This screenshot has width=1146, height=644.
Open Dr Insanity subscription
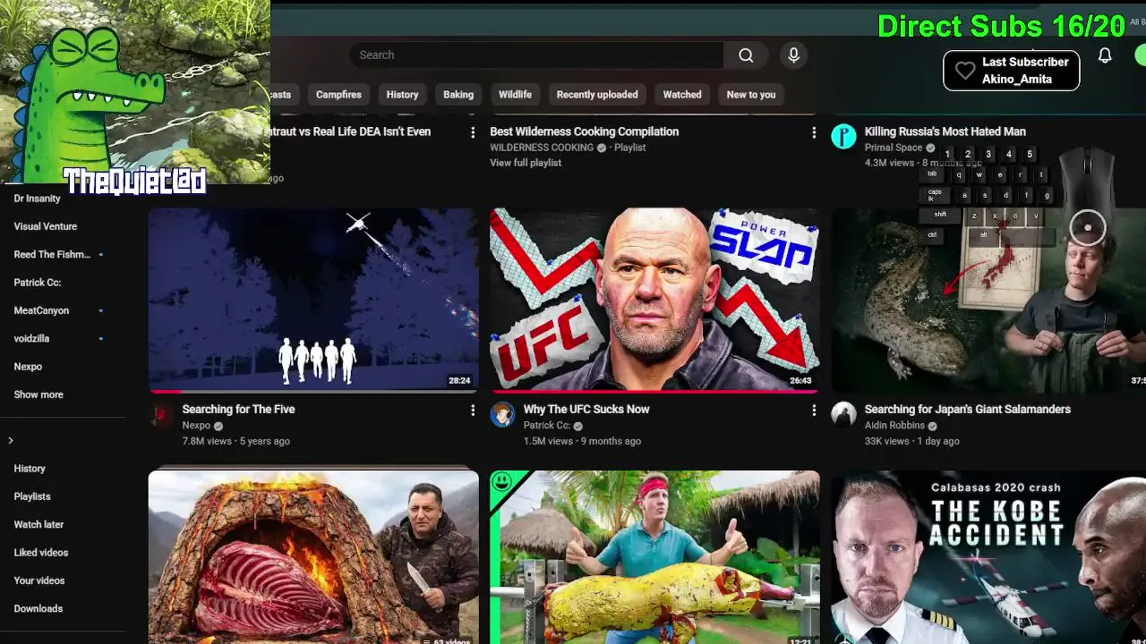pos(37,199)
